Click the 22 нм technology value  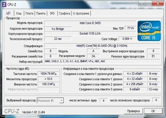click(58, 39)
